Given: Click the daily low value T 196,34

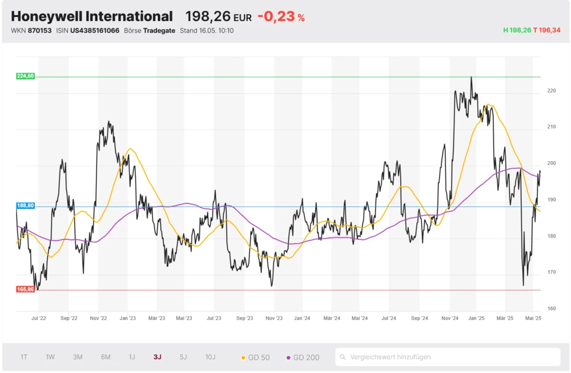Looking at the screenshot, I should pos(547,31).
